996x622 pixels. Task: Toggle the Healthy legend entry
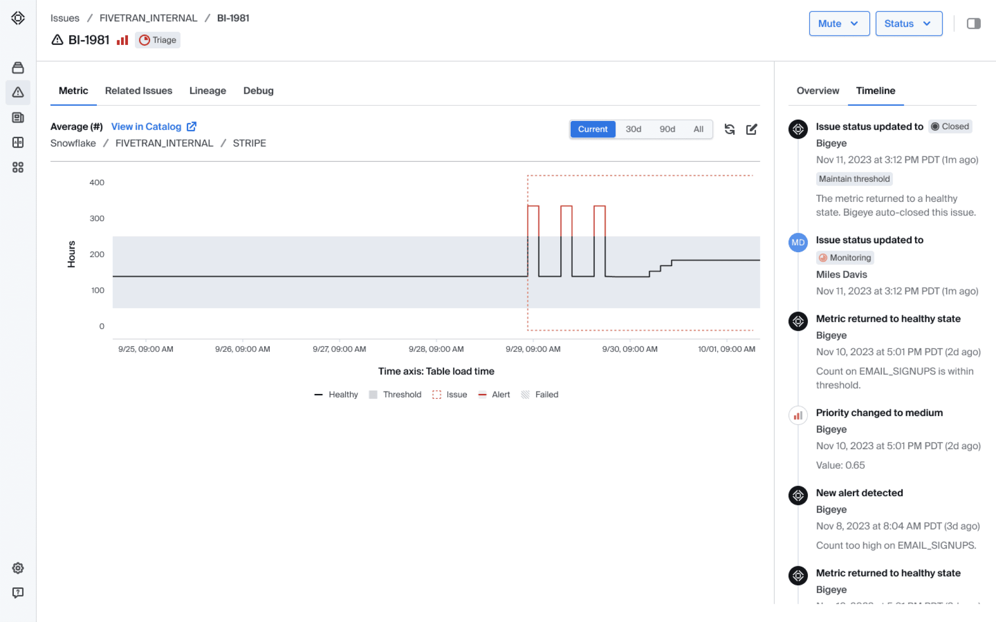pos(336,394)
